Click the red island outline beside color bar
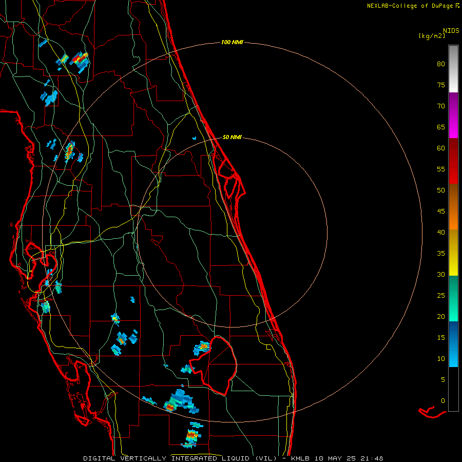The width and height of the screenshot is (462, 462). tap(432, 412)
